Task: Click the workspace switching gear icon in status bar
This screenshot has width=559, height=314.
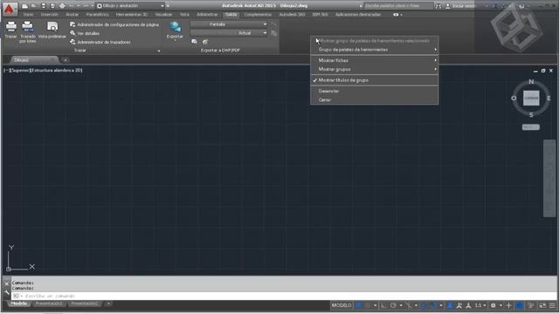Action: (x=493, y=305)
